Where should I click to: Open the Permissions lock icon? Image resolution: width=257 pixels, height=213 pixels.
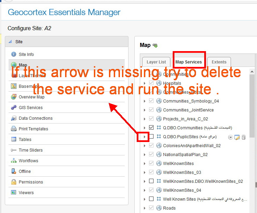pyautogui.click(x=14, y=182)
